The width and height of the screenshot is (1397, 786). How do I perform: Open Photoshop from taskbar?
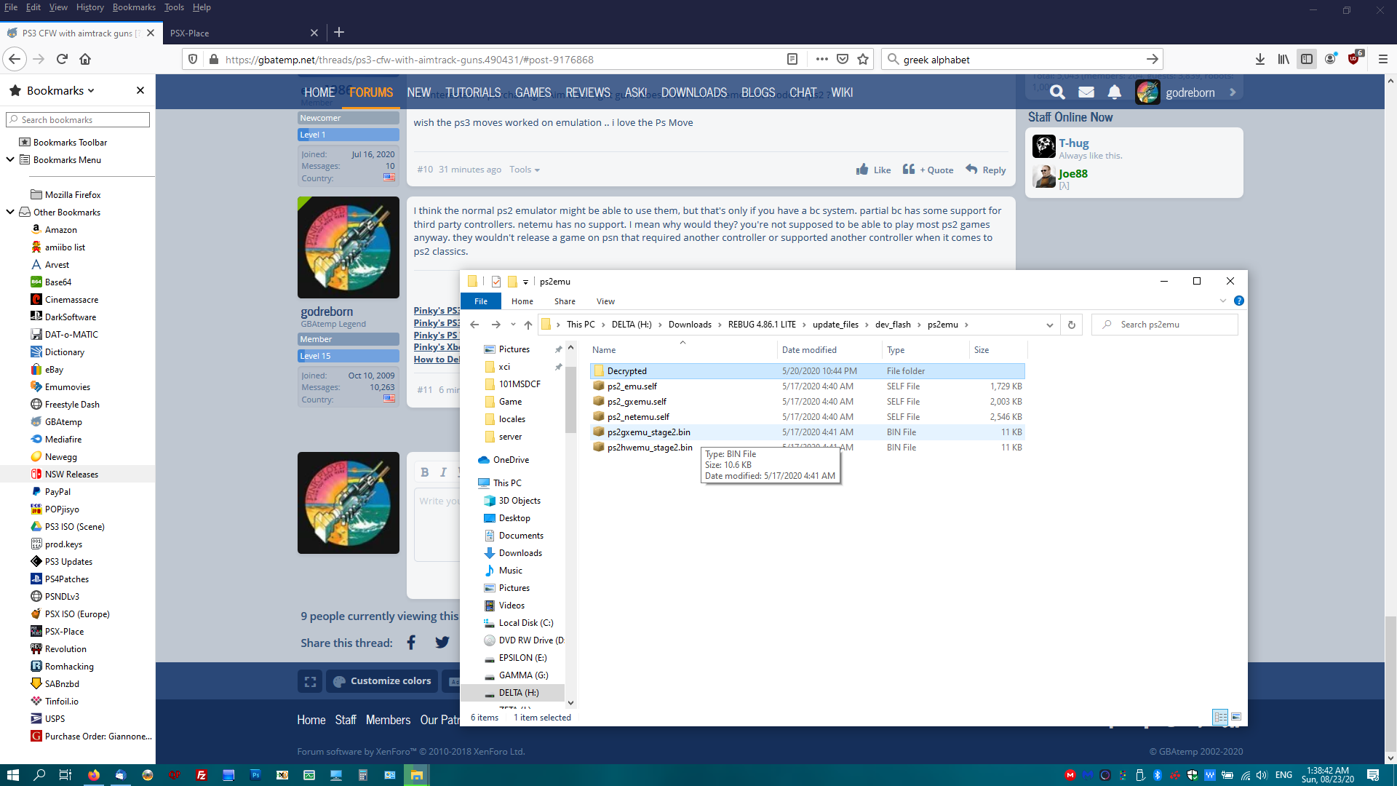click(255, 775)
